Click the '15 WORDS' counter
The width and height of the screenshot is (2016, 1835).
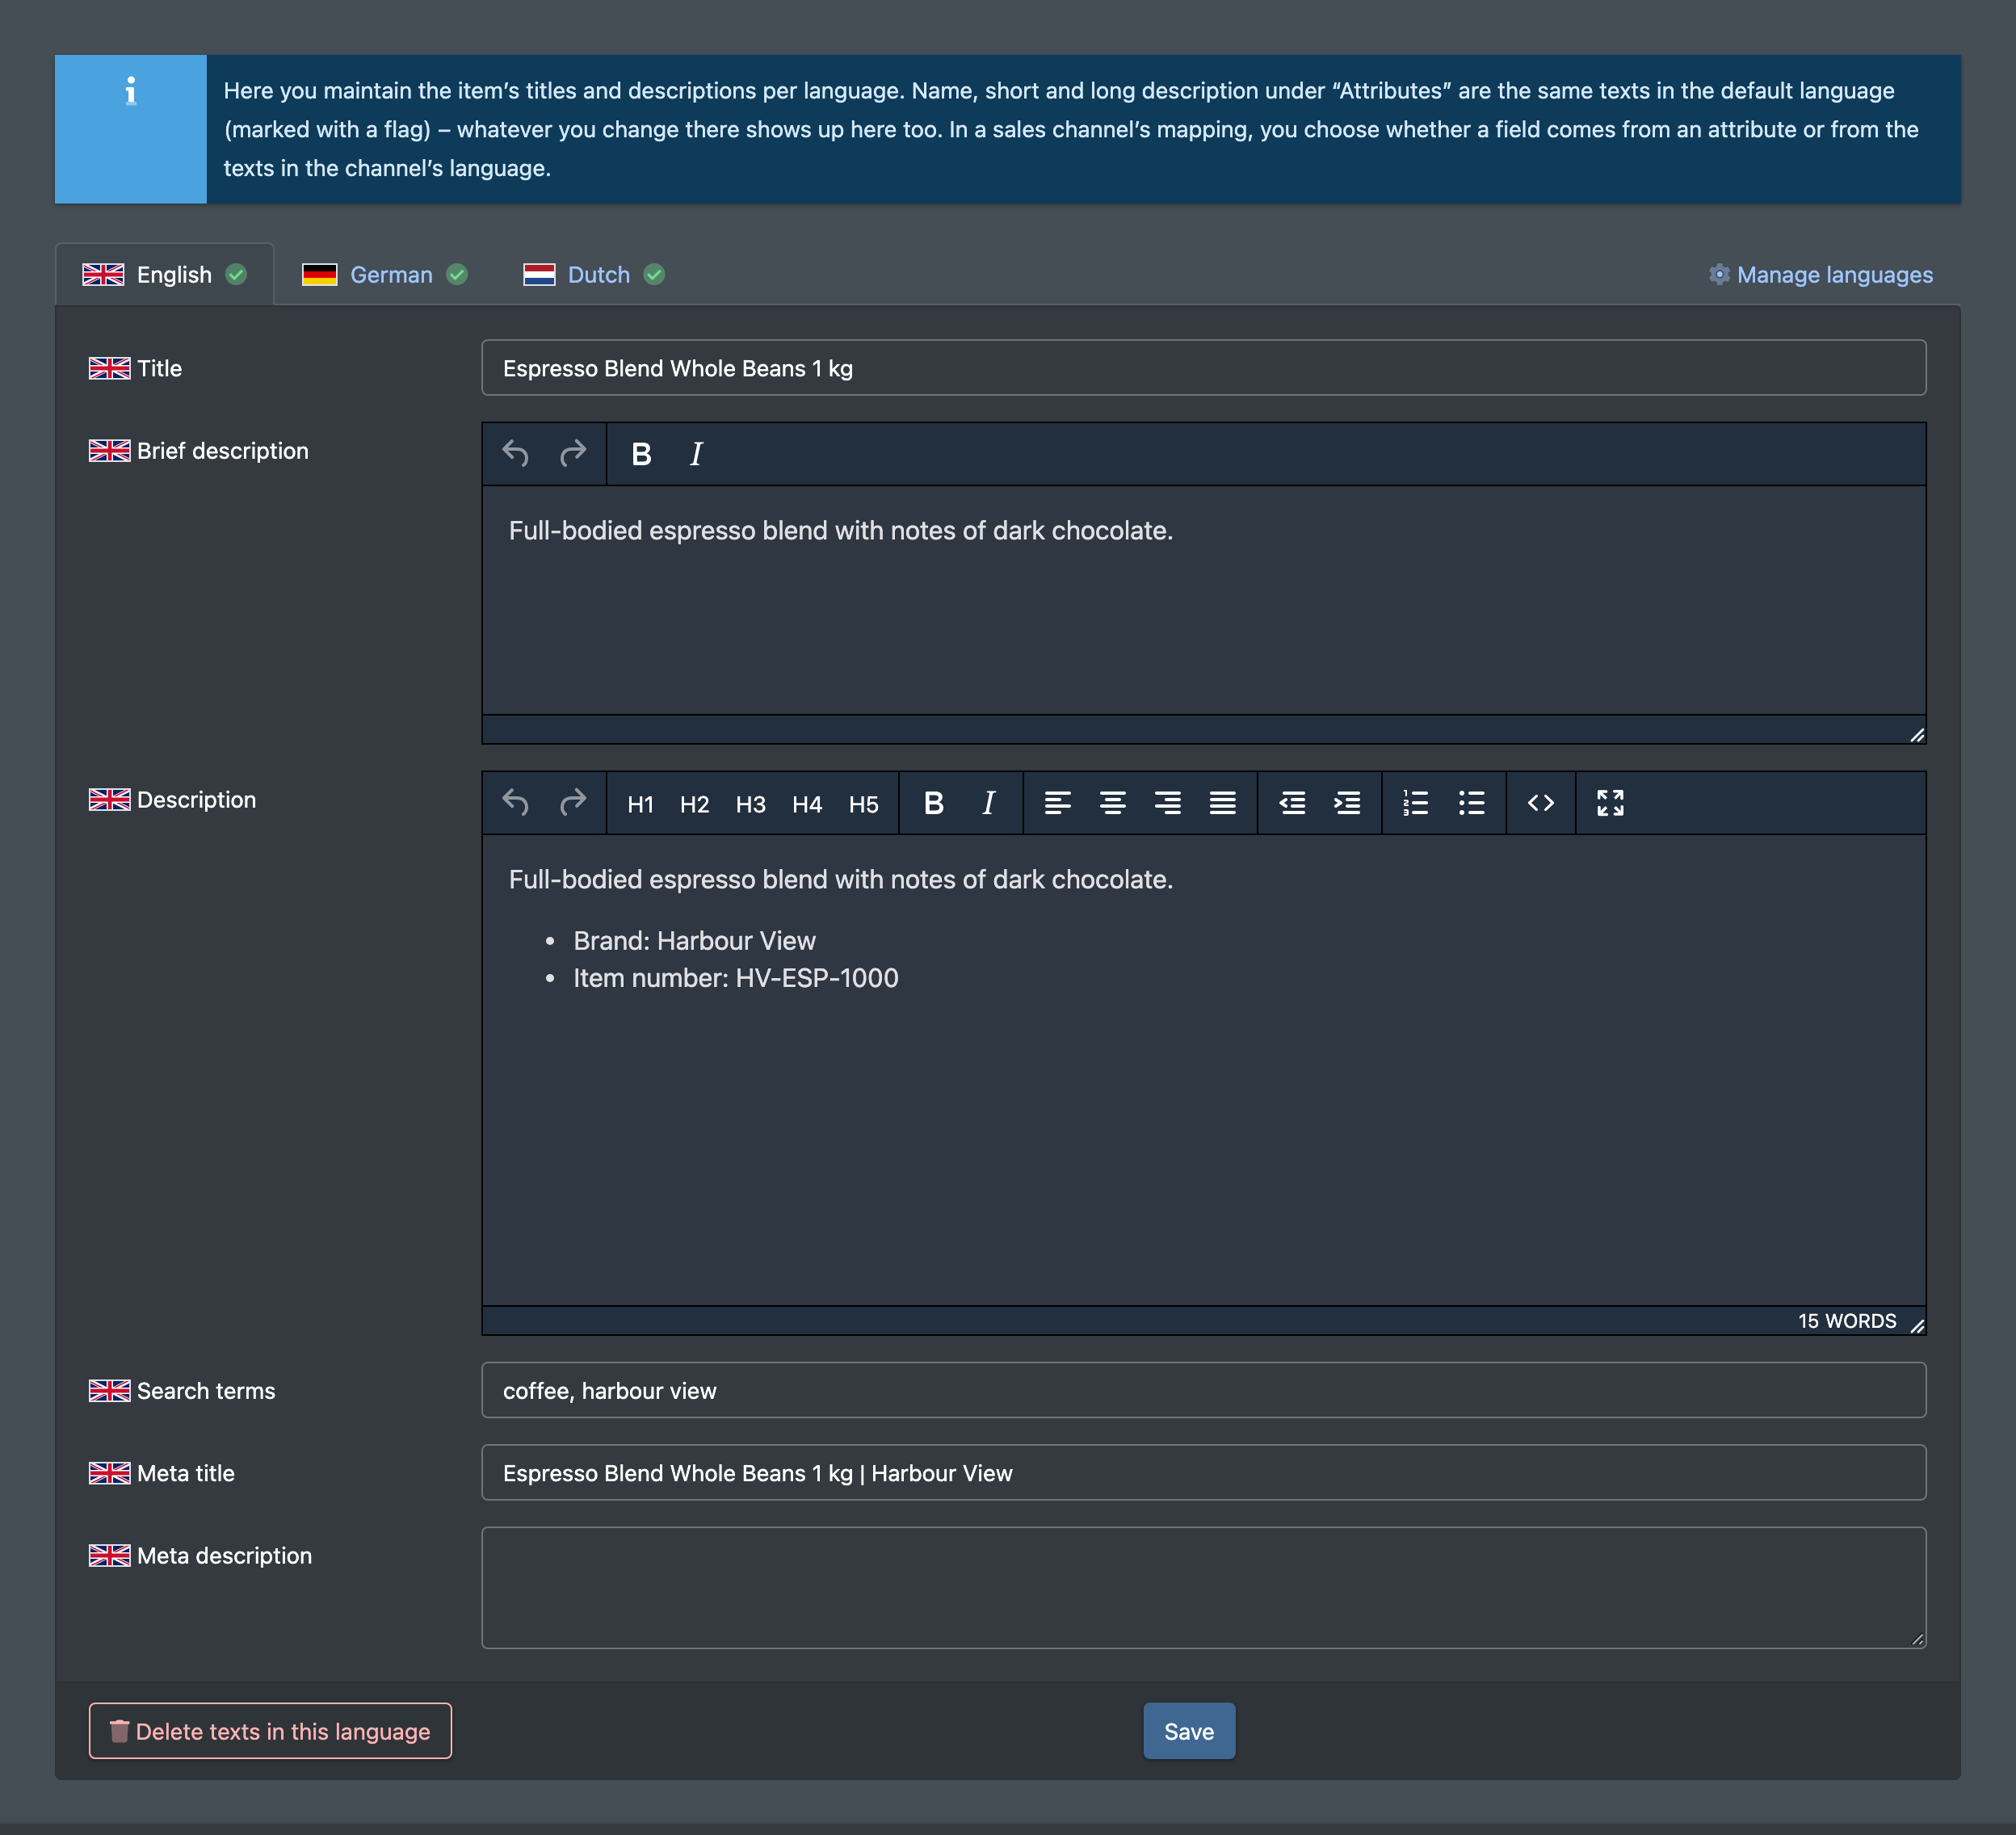tap(1846, 1321)
